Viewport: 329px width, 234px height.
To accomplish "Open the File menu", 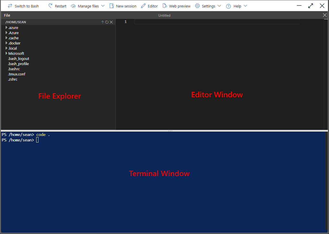I will tap(7, 15).
